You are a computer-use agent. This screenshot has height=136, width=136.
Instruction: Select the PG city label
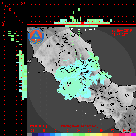coord(68,53)
